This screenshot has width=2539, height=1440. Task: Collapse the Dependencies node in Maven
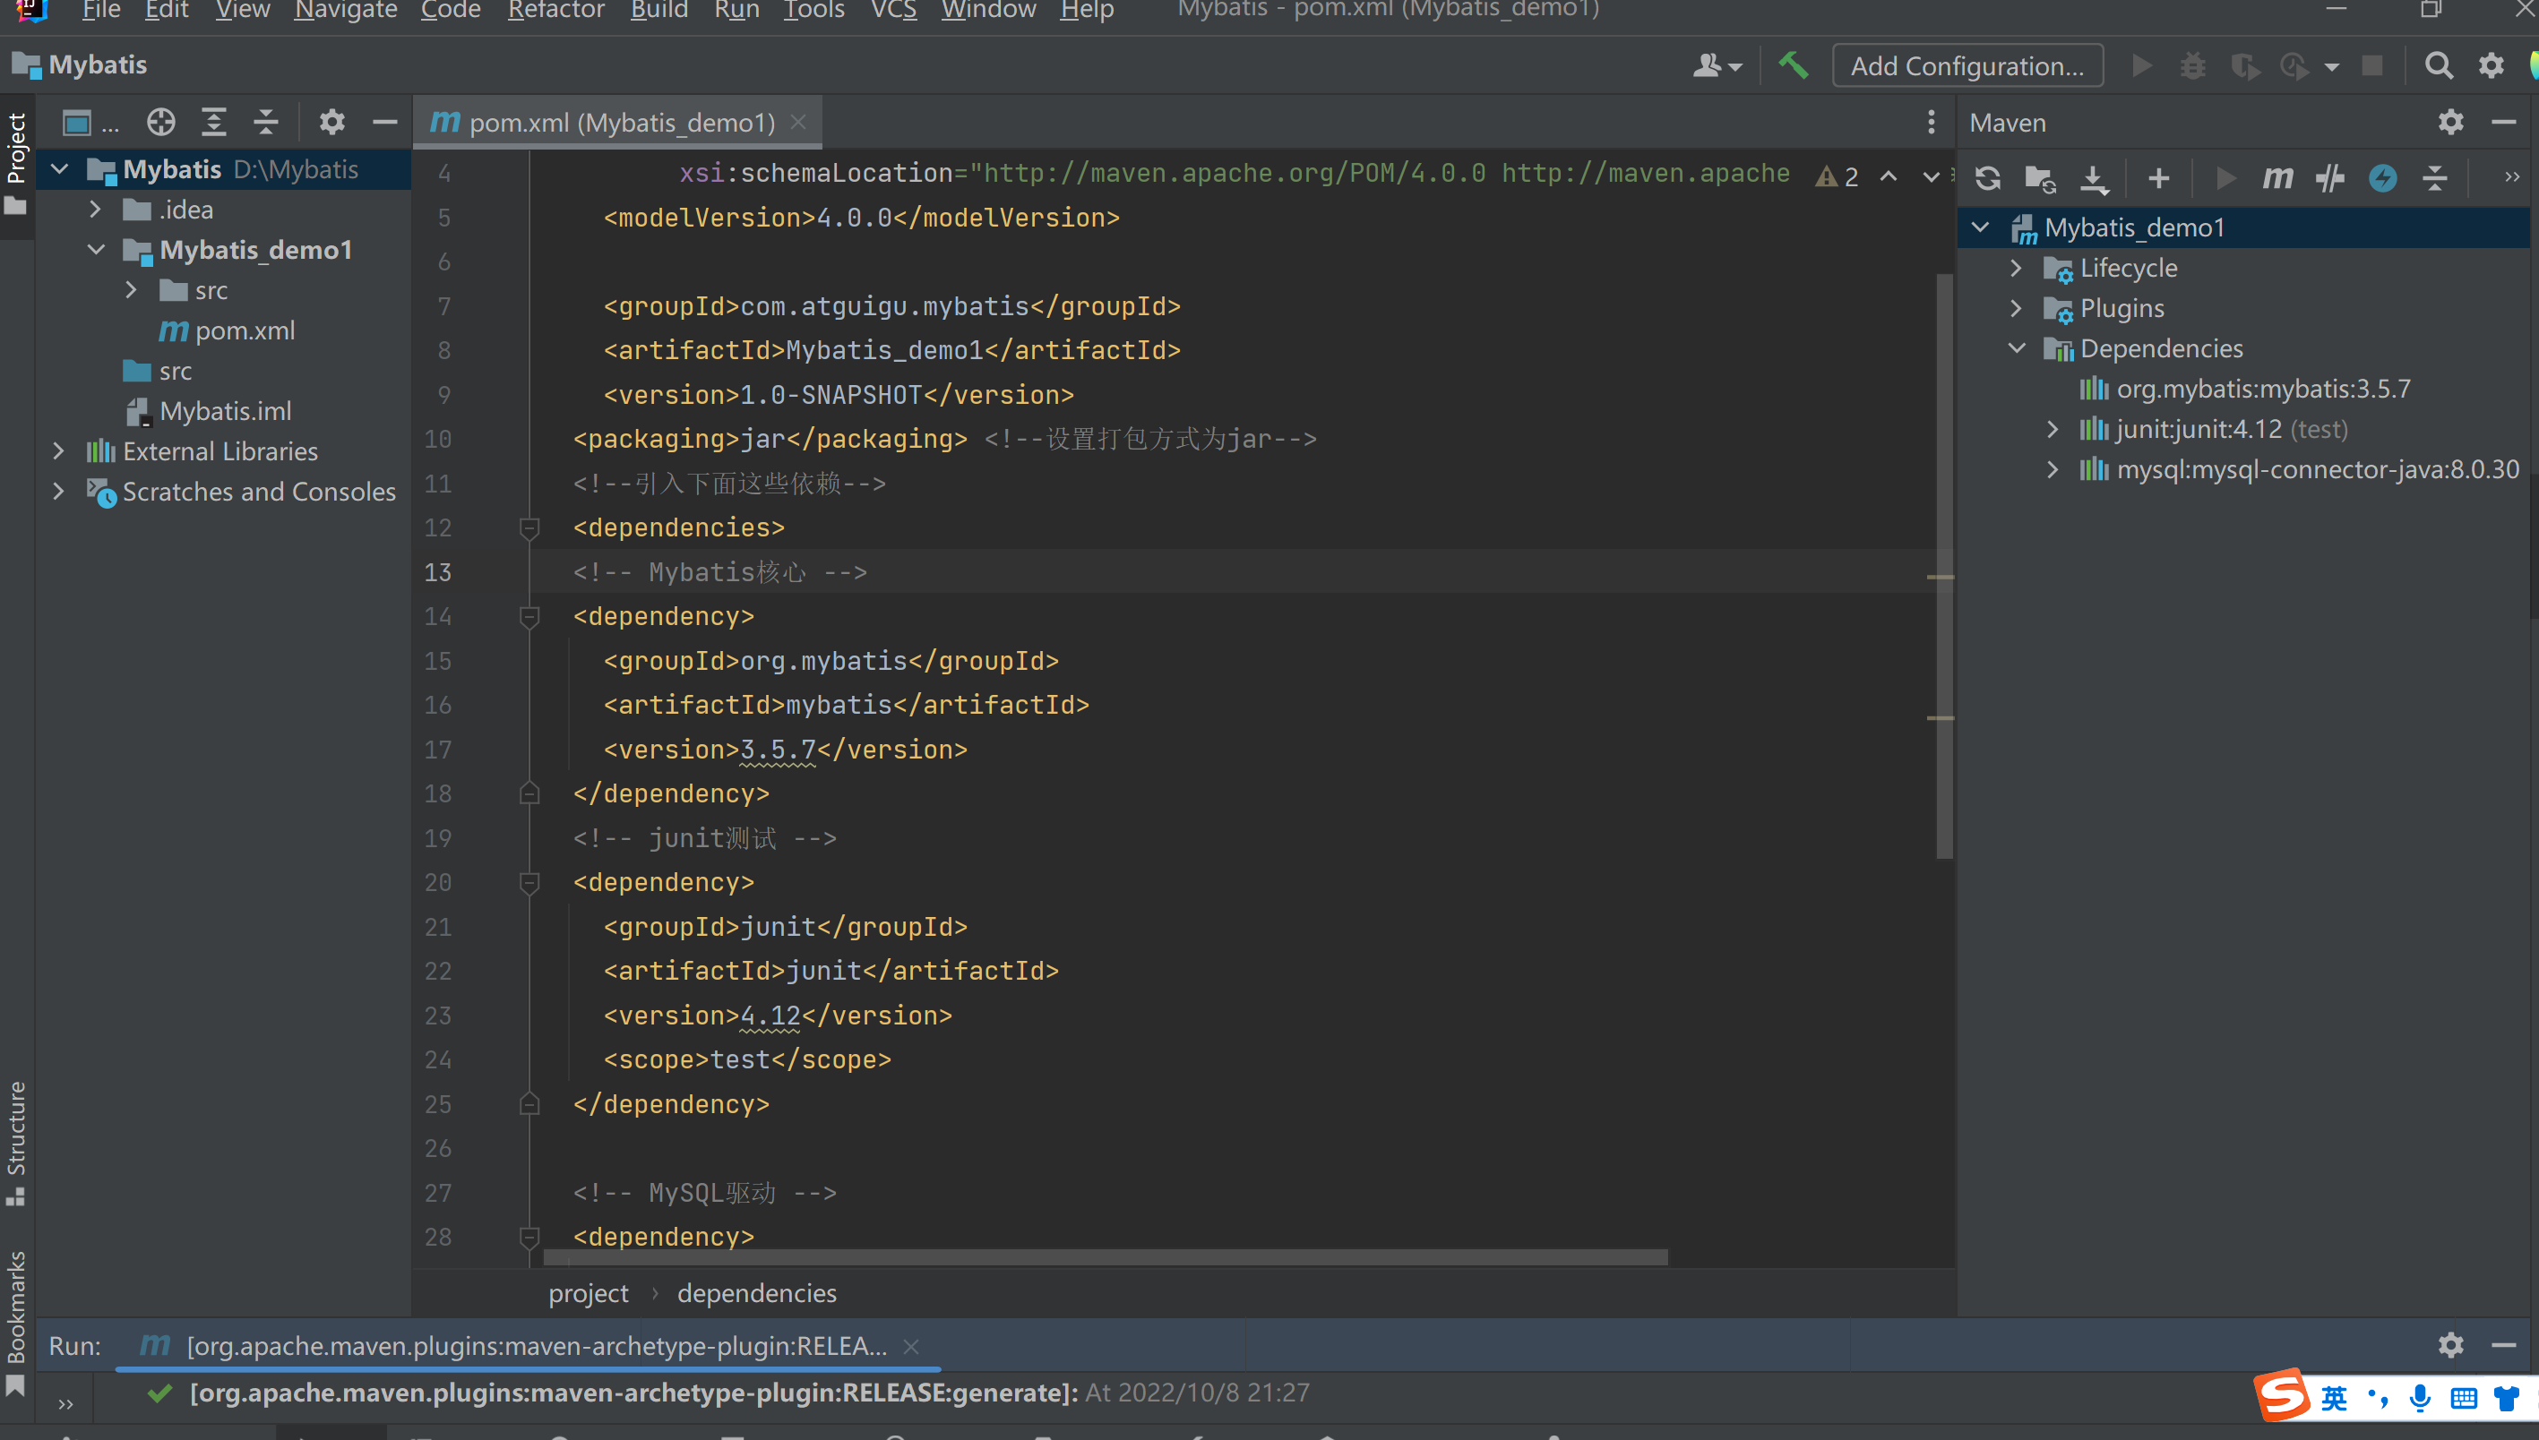point(2017,348)
